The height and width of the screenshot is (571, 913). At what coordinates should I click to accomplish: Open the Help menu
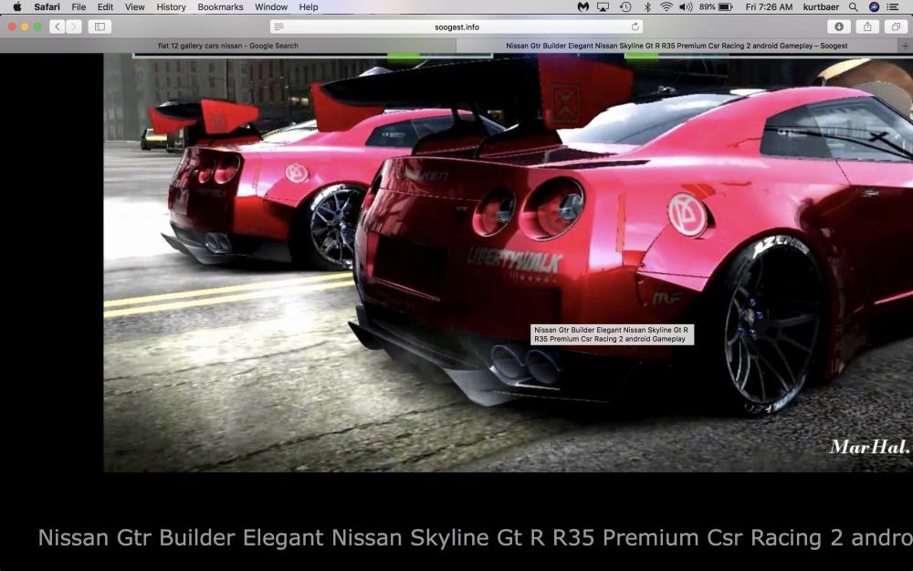[309, 7]
